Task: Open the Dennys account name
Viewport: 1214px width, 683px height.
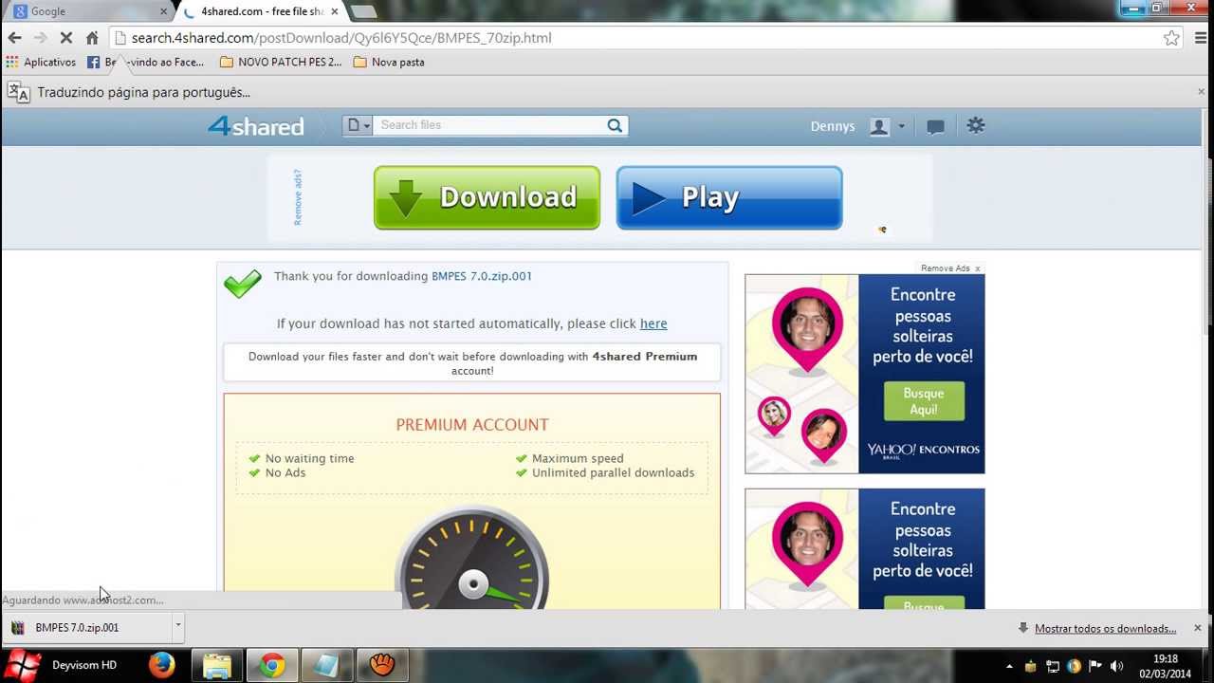Action: pos(833,126)
